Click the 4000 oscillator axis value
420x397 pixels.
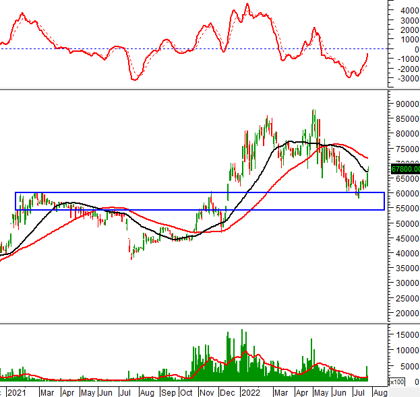coord(410,11)
